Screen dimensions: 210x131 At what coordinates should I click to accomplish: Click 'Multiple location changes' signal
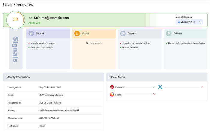(x=43, y=43)
